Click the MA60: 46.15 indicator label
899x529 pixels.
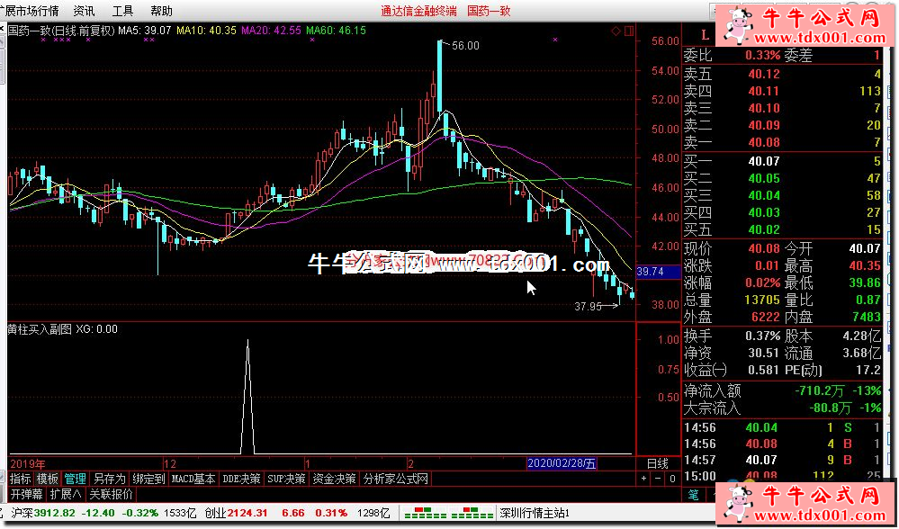[x=336, y=30]
